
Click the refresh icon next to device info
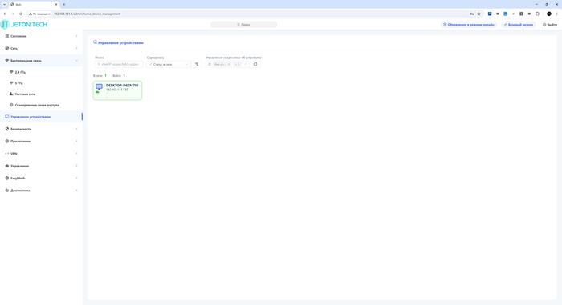(x=255, y=64)
